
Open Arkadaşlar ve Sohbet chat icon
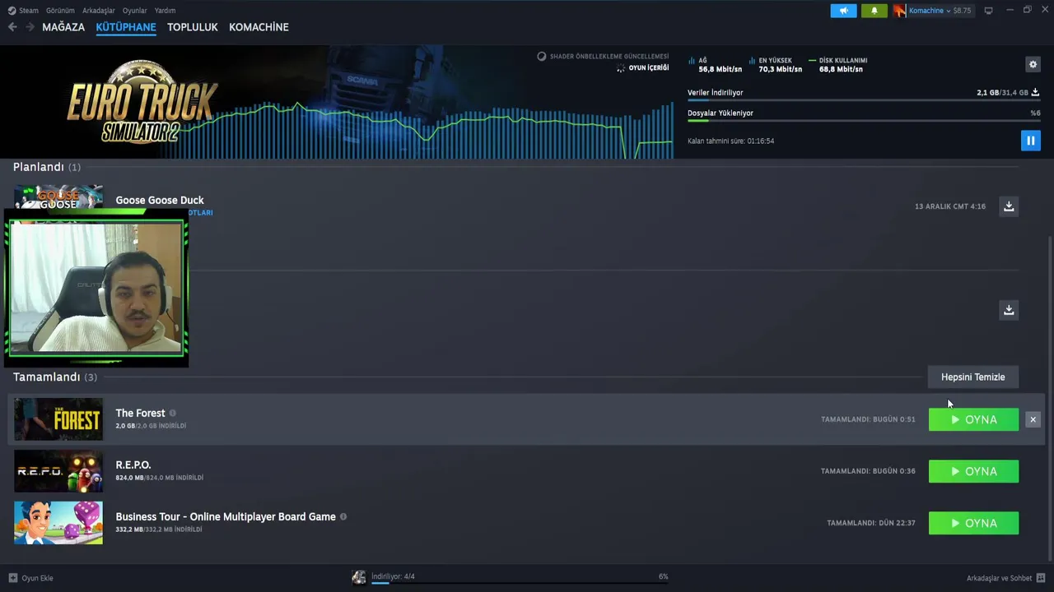[1041, 578]
